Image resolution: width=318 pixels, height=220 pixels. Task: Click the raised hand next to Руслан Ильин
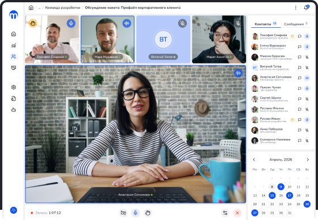tap(292, 120)
